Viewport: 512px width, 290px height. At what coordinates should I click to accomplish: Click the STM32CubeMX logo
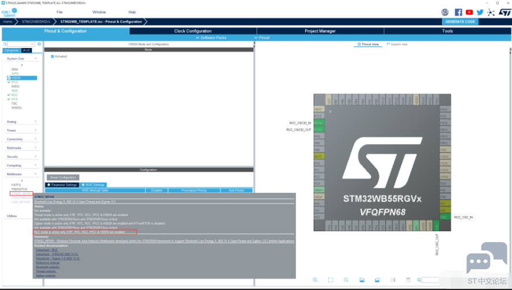9,12
